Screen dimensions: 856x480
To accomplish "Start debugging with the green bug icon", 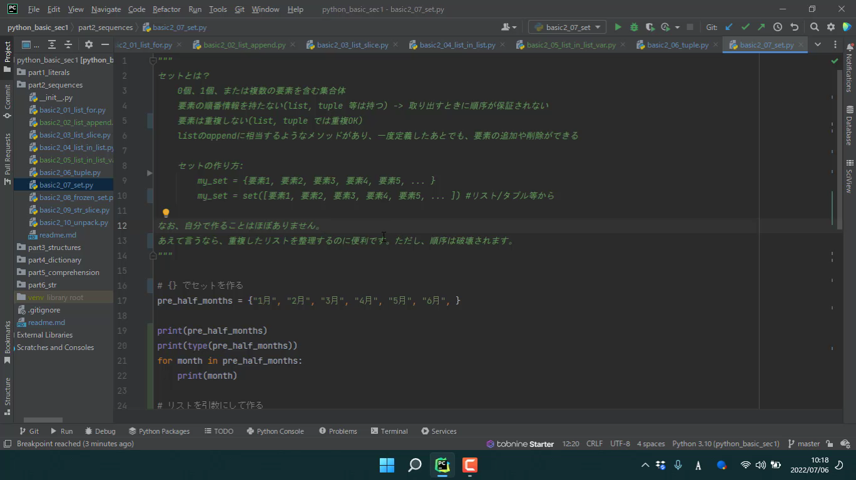I will [x=634, y=27].
